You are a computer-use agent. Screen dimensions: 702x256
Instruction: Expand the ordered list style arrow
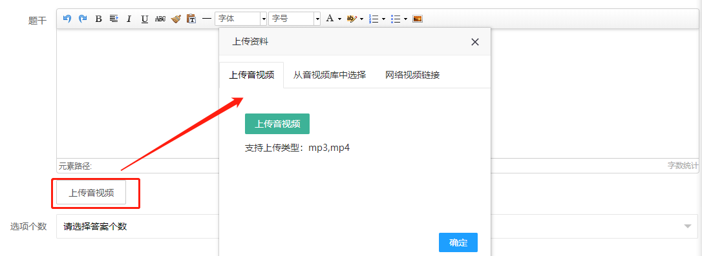(x=384, y=19)
